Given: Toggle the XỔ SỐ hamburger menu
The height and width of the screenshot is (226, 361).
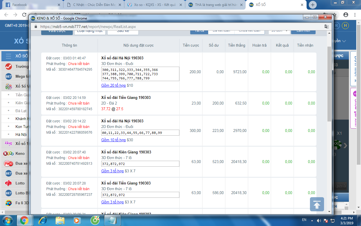Looking at the screenshot, I should [8, 56].
